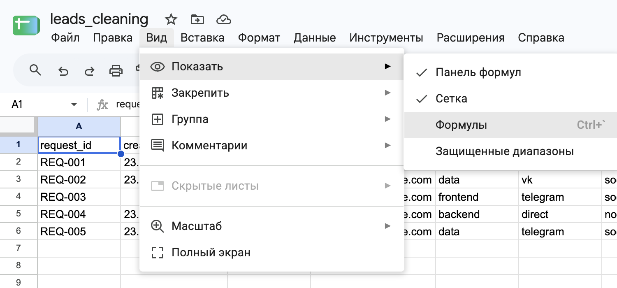Click the zoom icon beside Масштаб

click(x=158, y=226)
